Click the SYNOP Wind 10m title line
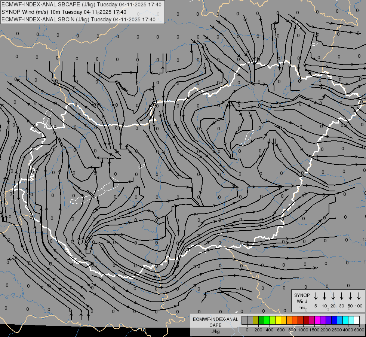The image size is (366, 337). [x=64, y=12]
